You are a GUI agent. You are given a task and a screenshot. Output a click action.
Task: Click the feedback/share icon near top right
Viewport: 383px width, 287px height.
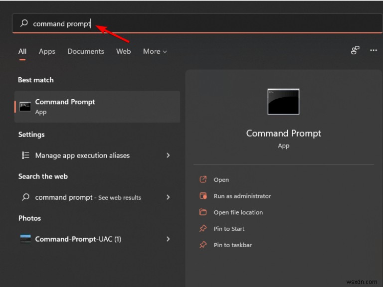[x=355, y=50]
